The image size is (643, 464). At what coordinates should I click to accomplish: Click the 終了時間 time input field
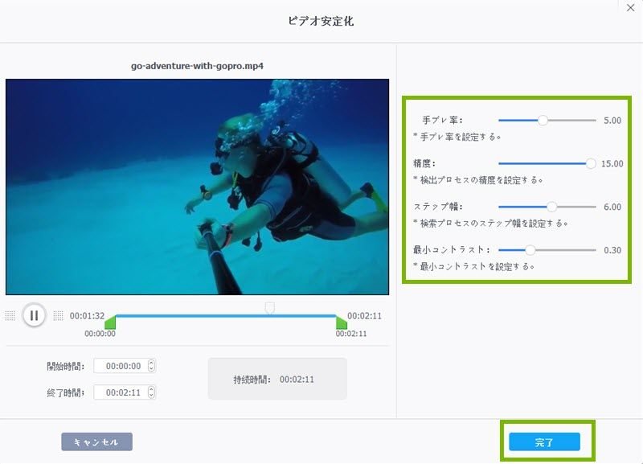[119, 392]
